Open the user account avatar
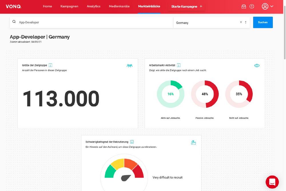Viewport: 286px width, 191px height. [x=265, y=6]
